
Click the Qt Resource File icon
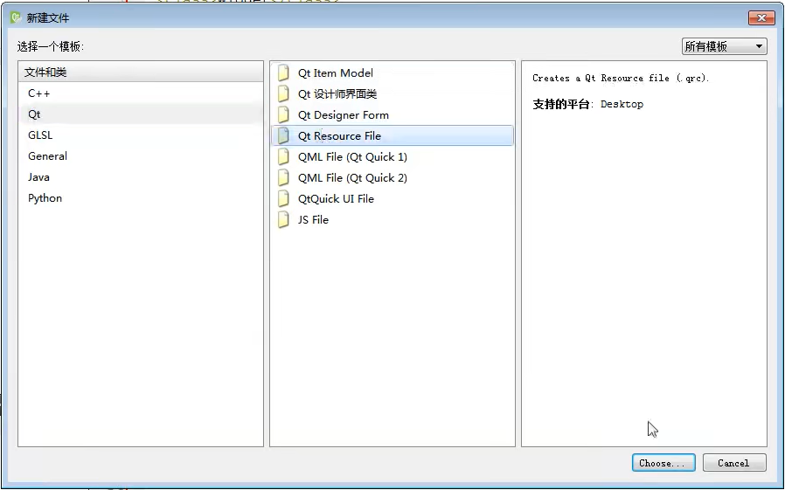[x=283, y=136]
